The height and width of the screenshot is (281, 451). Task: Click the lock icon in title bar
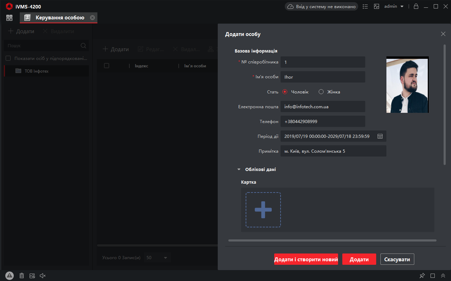(x=416, y=6)
